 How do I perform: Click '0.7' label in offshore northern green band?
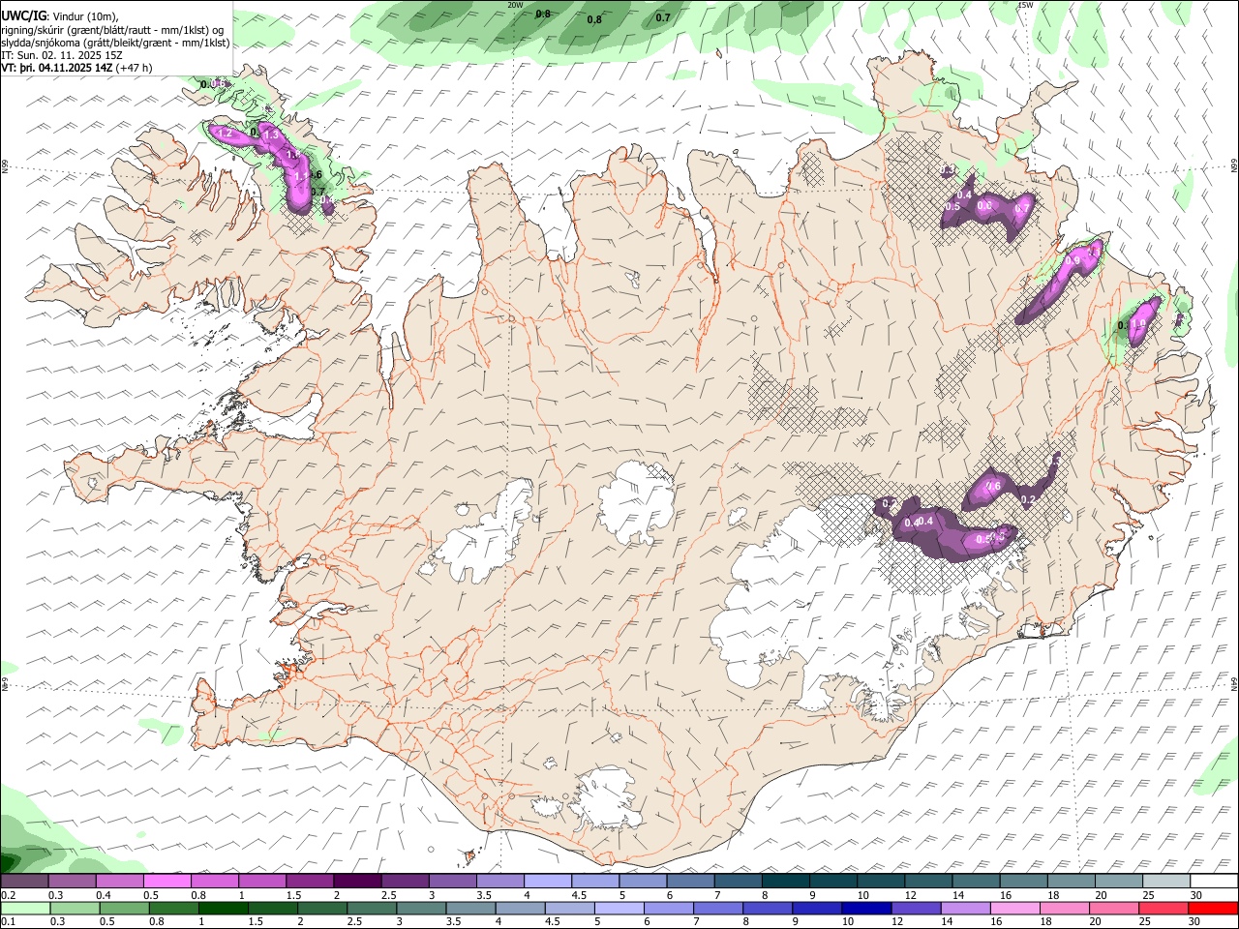pos(663,17)
